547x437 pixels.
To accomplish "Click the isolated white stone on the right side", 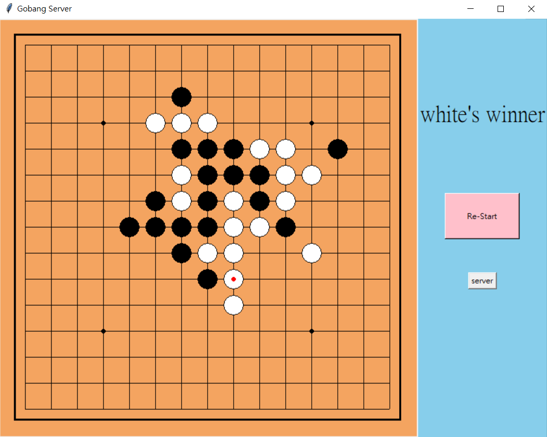I will pos(311,253).
